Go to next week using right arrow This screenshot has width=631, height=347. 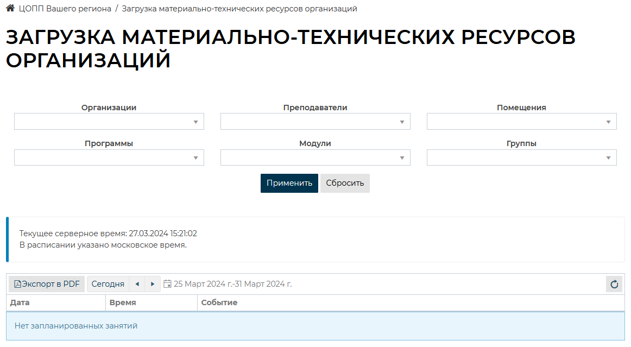153,284
